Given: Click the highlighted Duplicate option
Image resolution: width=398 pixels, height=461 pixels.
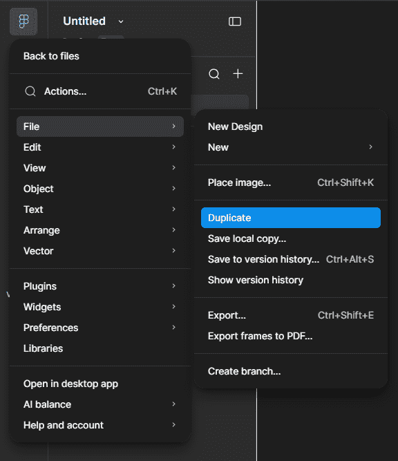Looking at the screenshot, I should [291, 218].
